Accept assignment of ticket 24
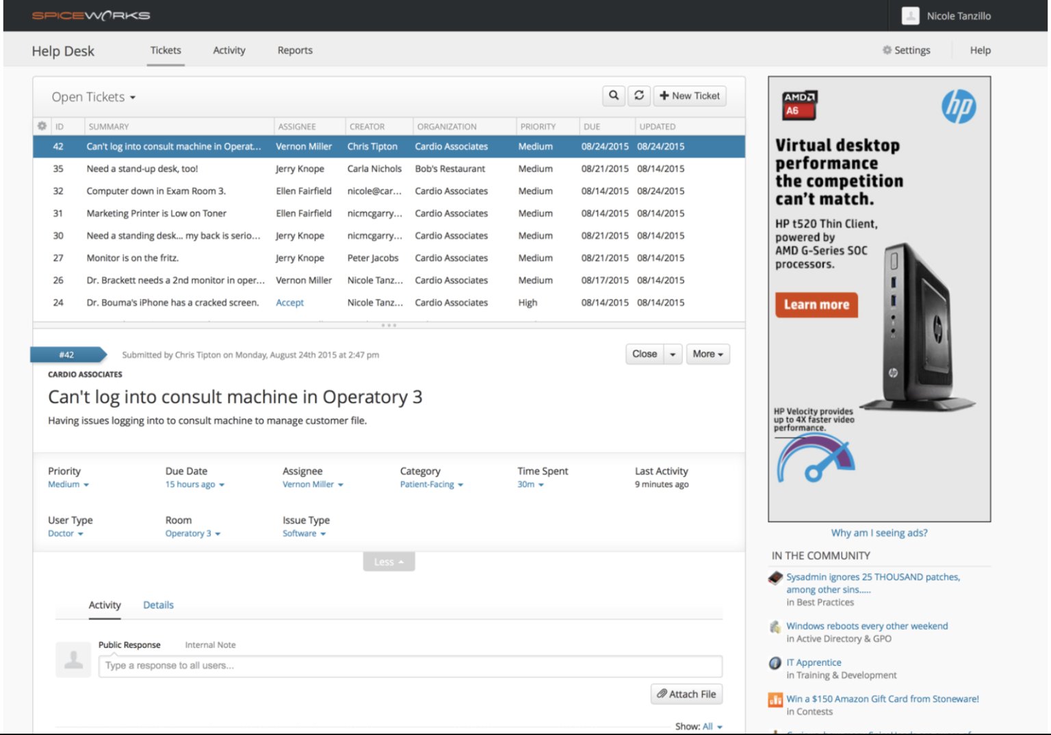This screenshot has width=1051, height=735. click(289, 302)
